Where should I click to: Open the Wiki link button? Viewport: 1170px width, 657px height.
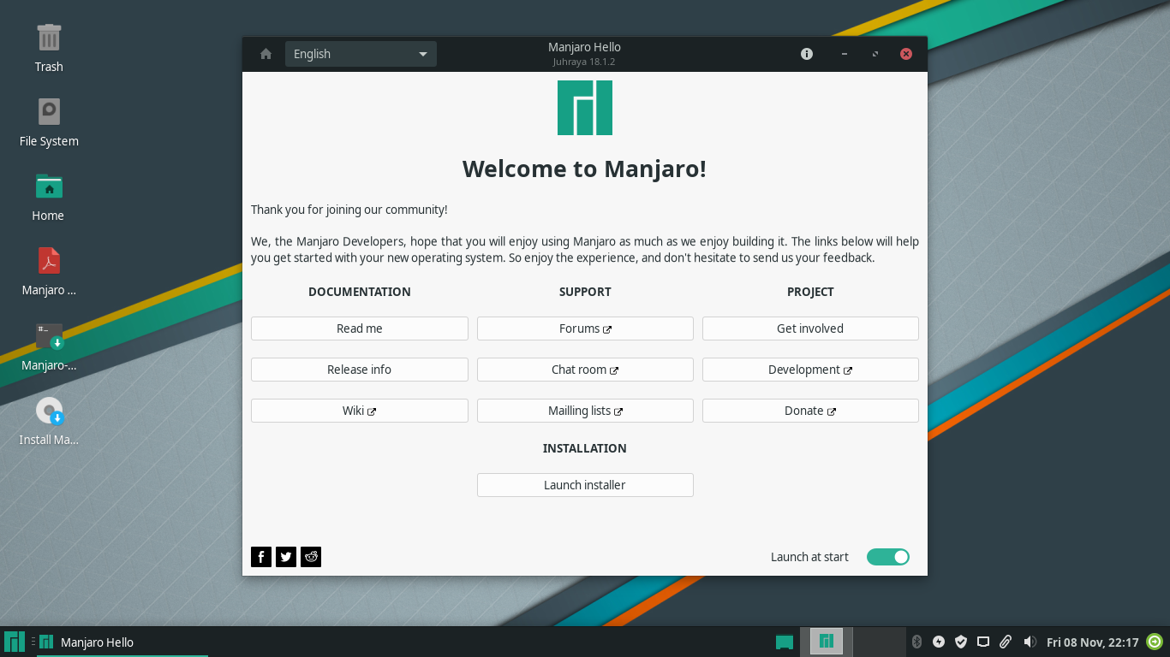pyautogui.click(x=360, y=411)
